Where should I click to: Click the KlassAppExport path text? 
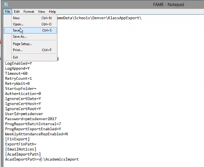[99, 18]
